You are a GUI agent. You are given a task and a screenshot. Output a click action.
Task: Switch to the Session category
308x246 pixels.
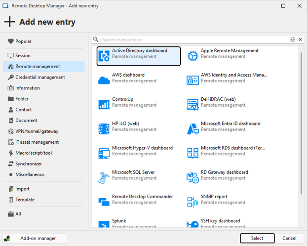[x=23, y=56]
